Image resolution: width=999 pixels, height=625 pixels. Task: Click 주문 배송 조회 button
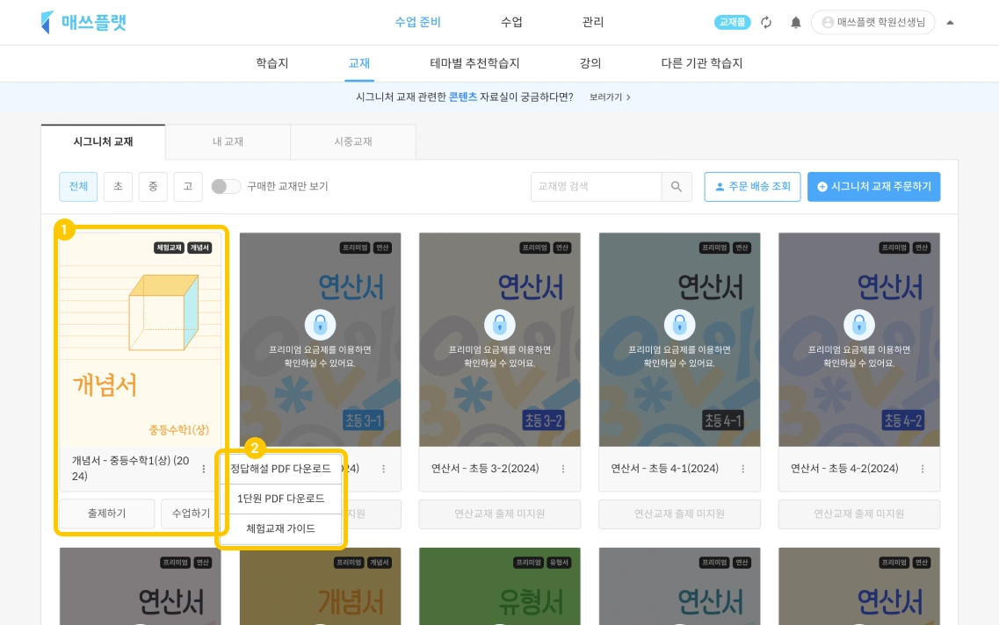click(x=752, y=186)
